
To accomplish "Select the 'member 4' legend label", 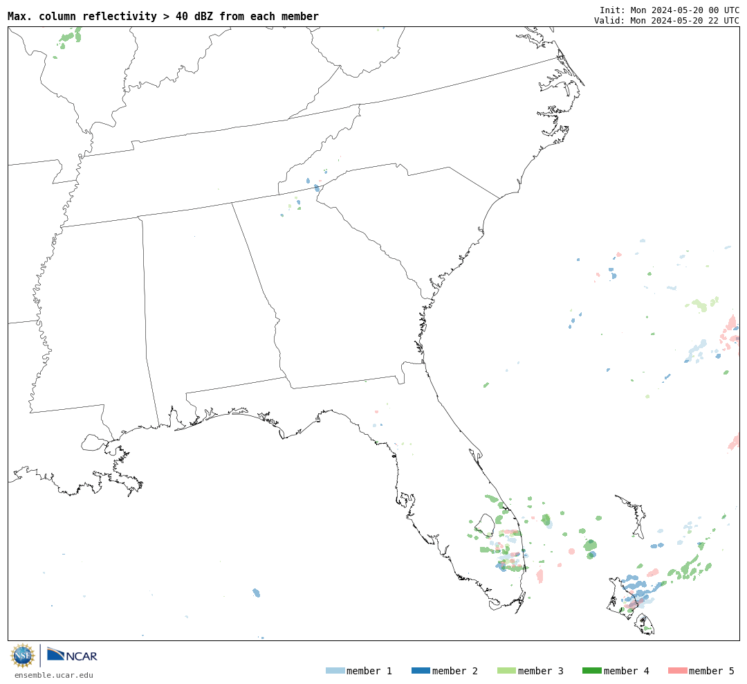I will coord(627,671).
